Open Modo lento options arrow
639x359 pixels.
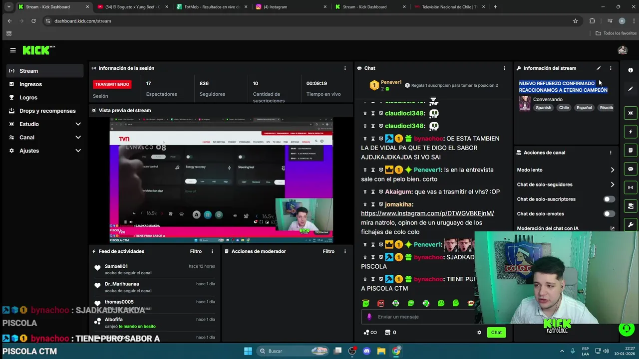point(613,170)
